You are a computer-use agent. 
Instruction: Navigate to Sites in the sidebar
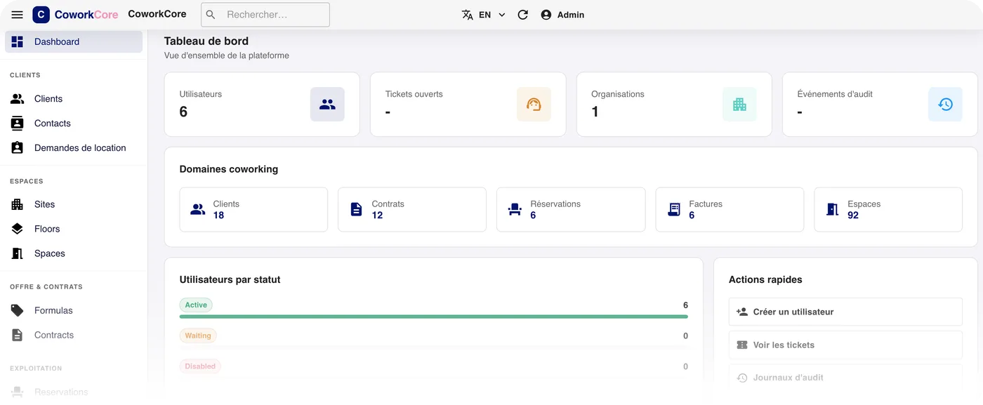(74, 204)
